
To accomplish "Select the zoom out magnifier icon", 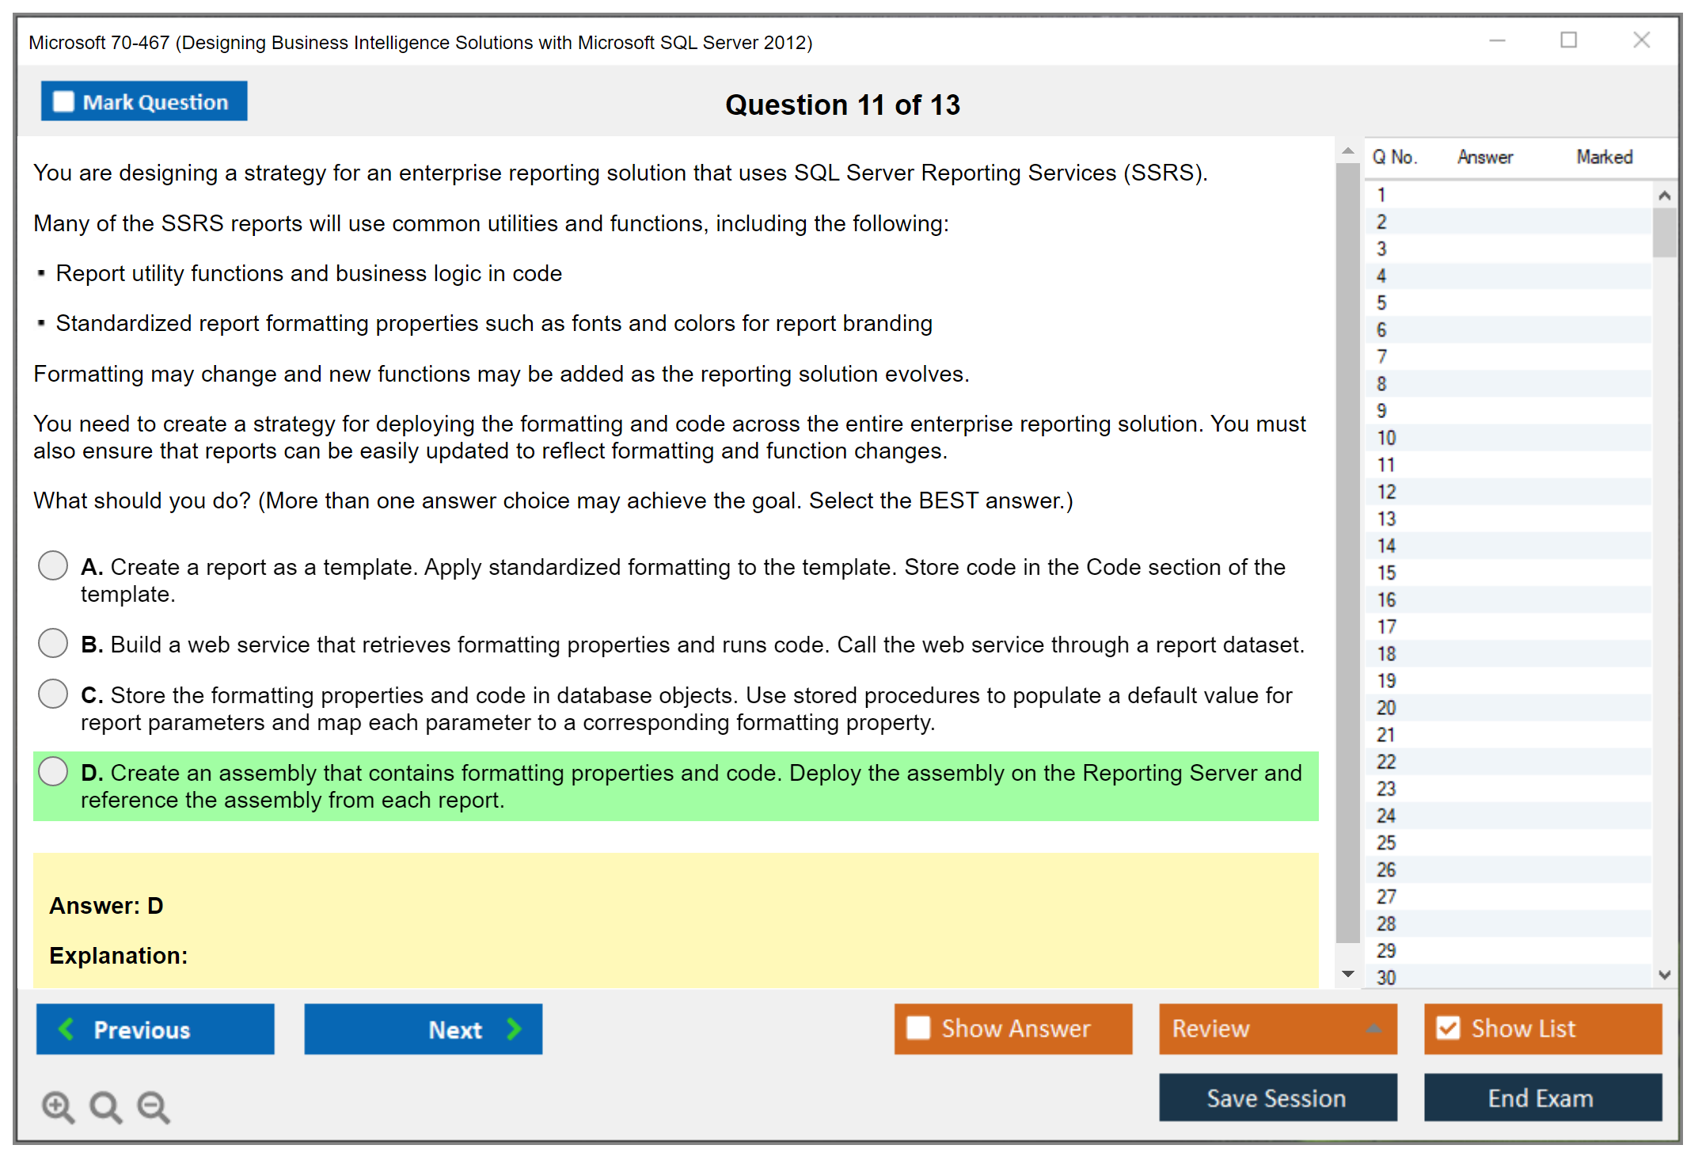I will tap(153, 1106).
